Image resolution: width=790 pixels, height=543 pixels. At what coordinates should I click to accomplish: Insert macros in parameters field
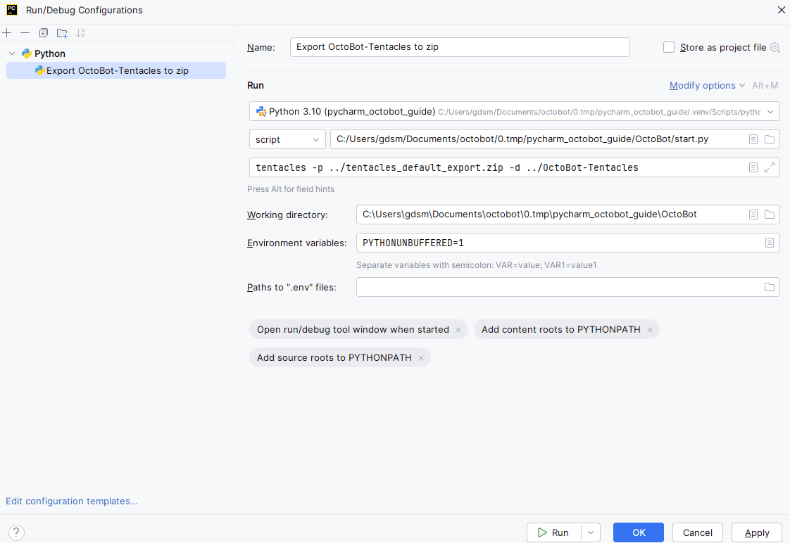(753, 167)
